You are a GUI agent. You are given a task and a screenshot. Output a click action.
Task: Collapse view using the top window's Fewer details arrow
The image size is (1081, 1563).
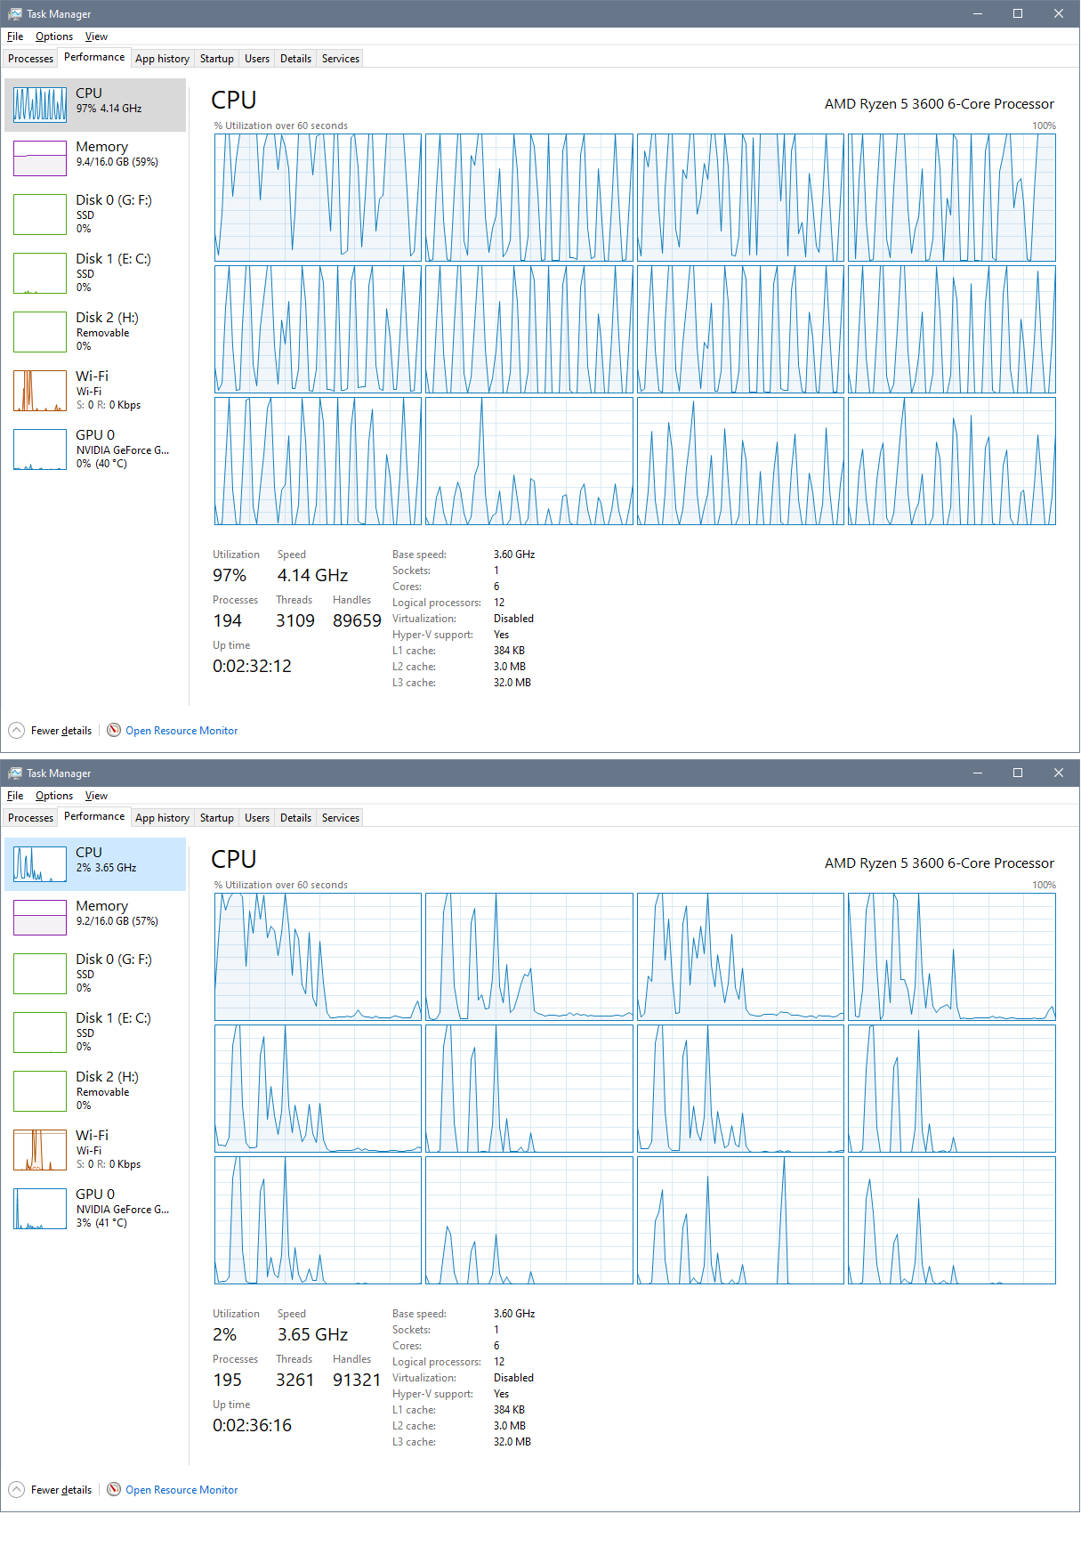[17, 730]
